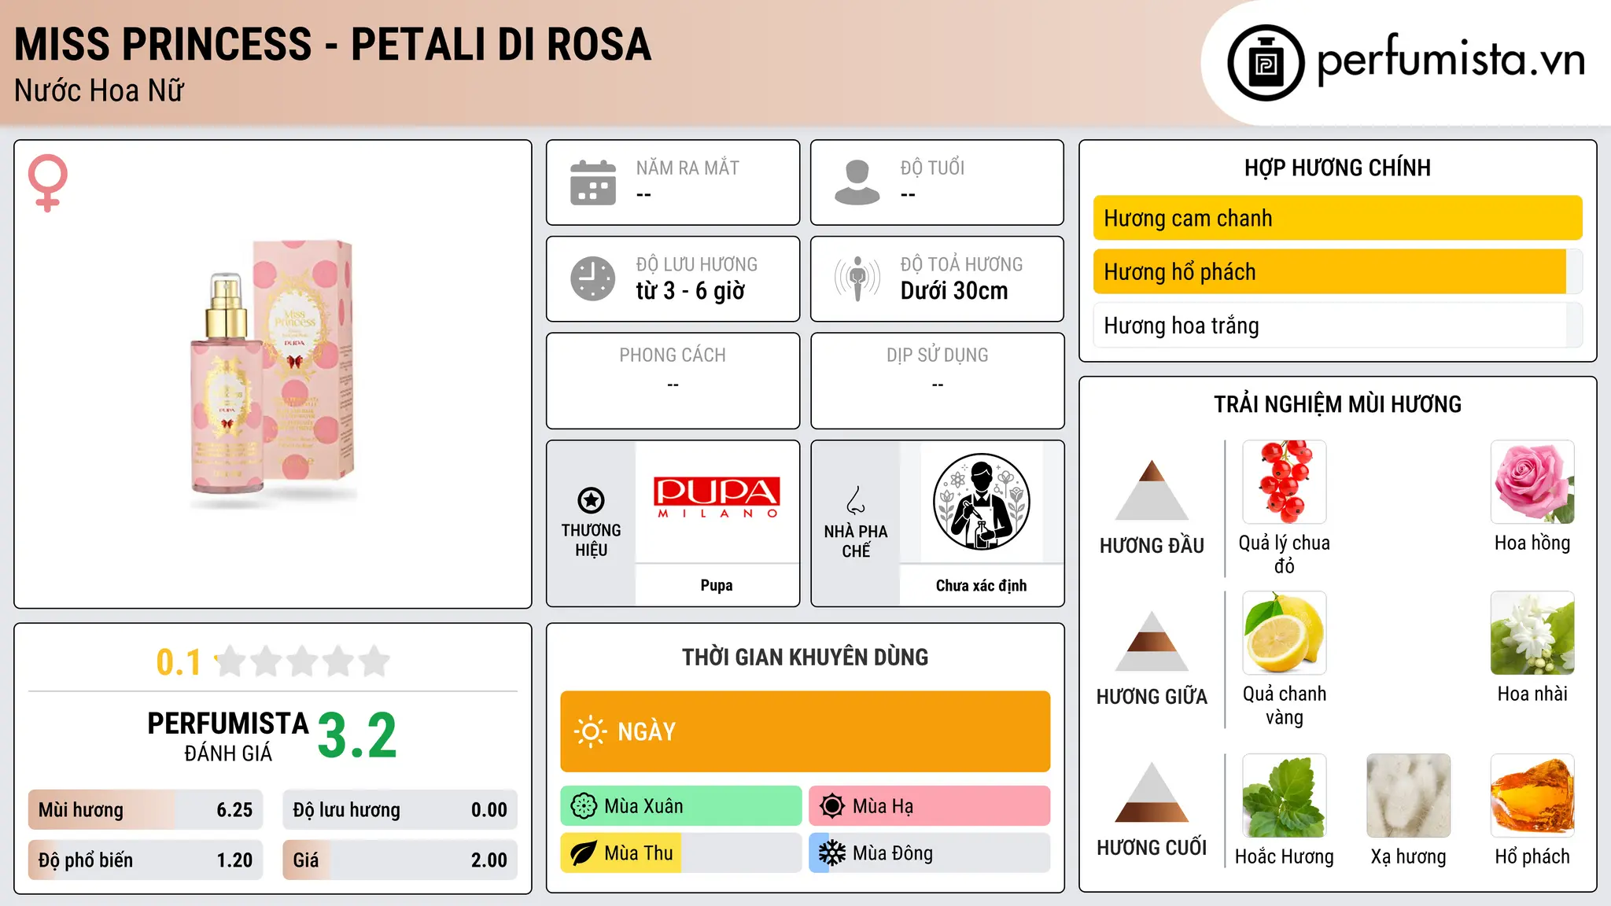The height and width of the screenshot is (906, 1611).
Task: Click the Hợp hương chính heading
Action: click(x=1337, y=168)
